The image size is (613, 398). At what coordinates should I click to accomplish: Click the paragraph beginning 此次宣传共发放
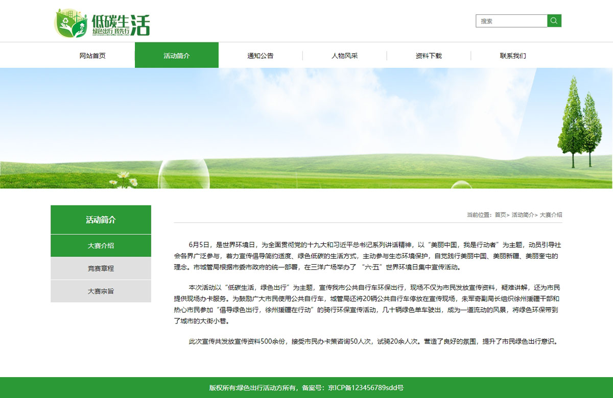[x=368, y=341]
